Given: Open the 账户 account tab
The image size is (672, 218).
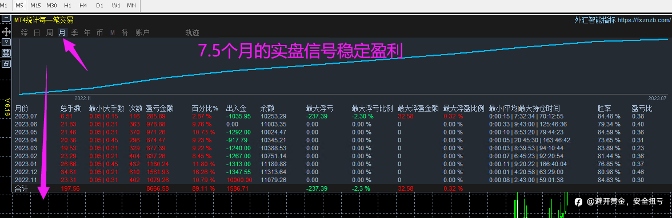Looking at the screenshot, I should (x=142, y=32).
